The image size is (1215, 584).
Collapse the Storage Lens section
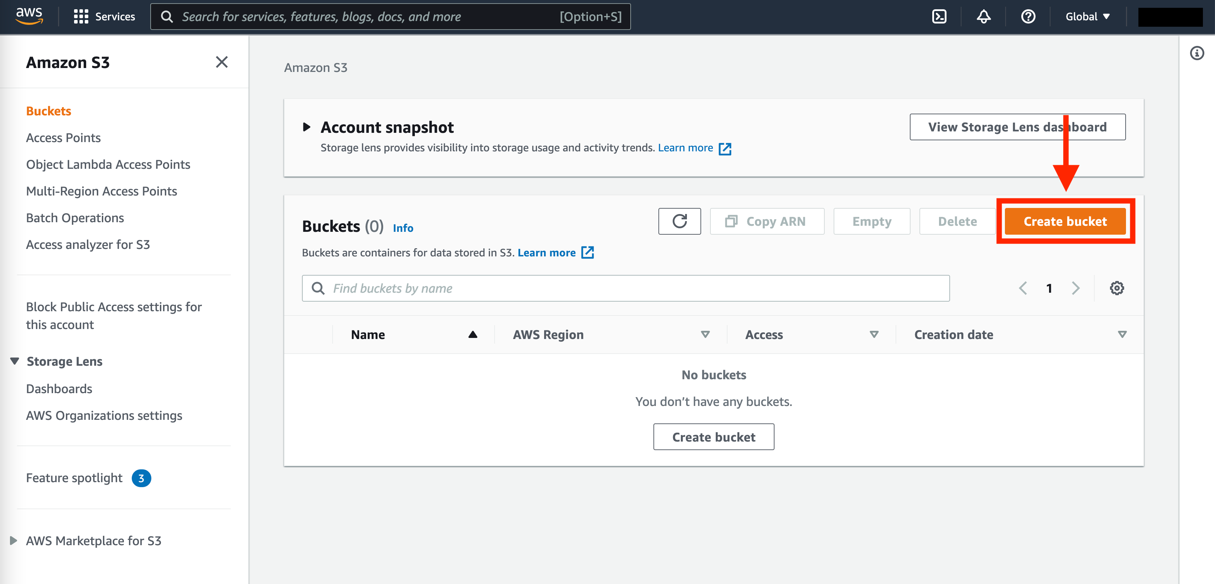(x=15, y=361)
